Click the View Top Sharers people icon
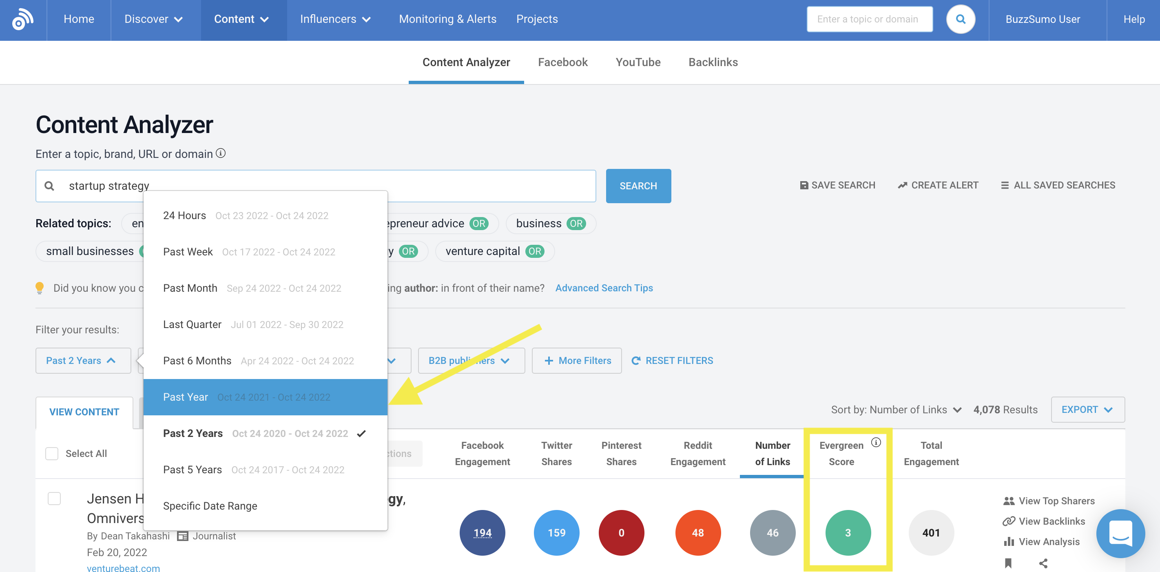 1010,500
